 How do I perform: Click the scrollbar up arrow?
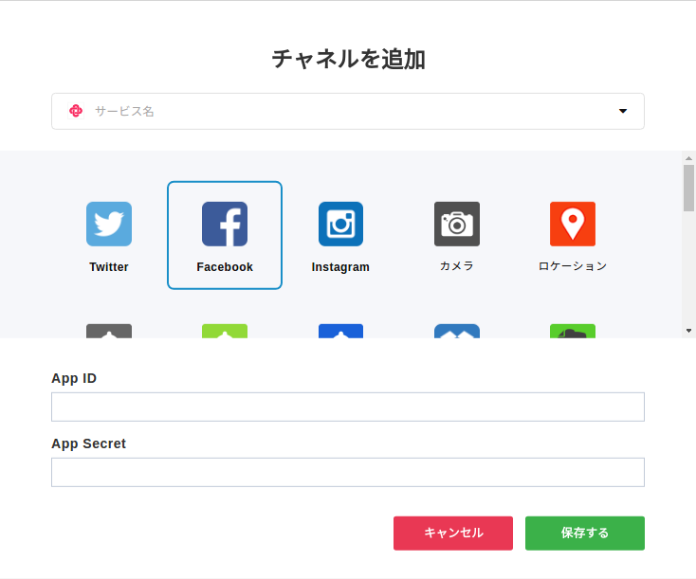coord(689,158)
